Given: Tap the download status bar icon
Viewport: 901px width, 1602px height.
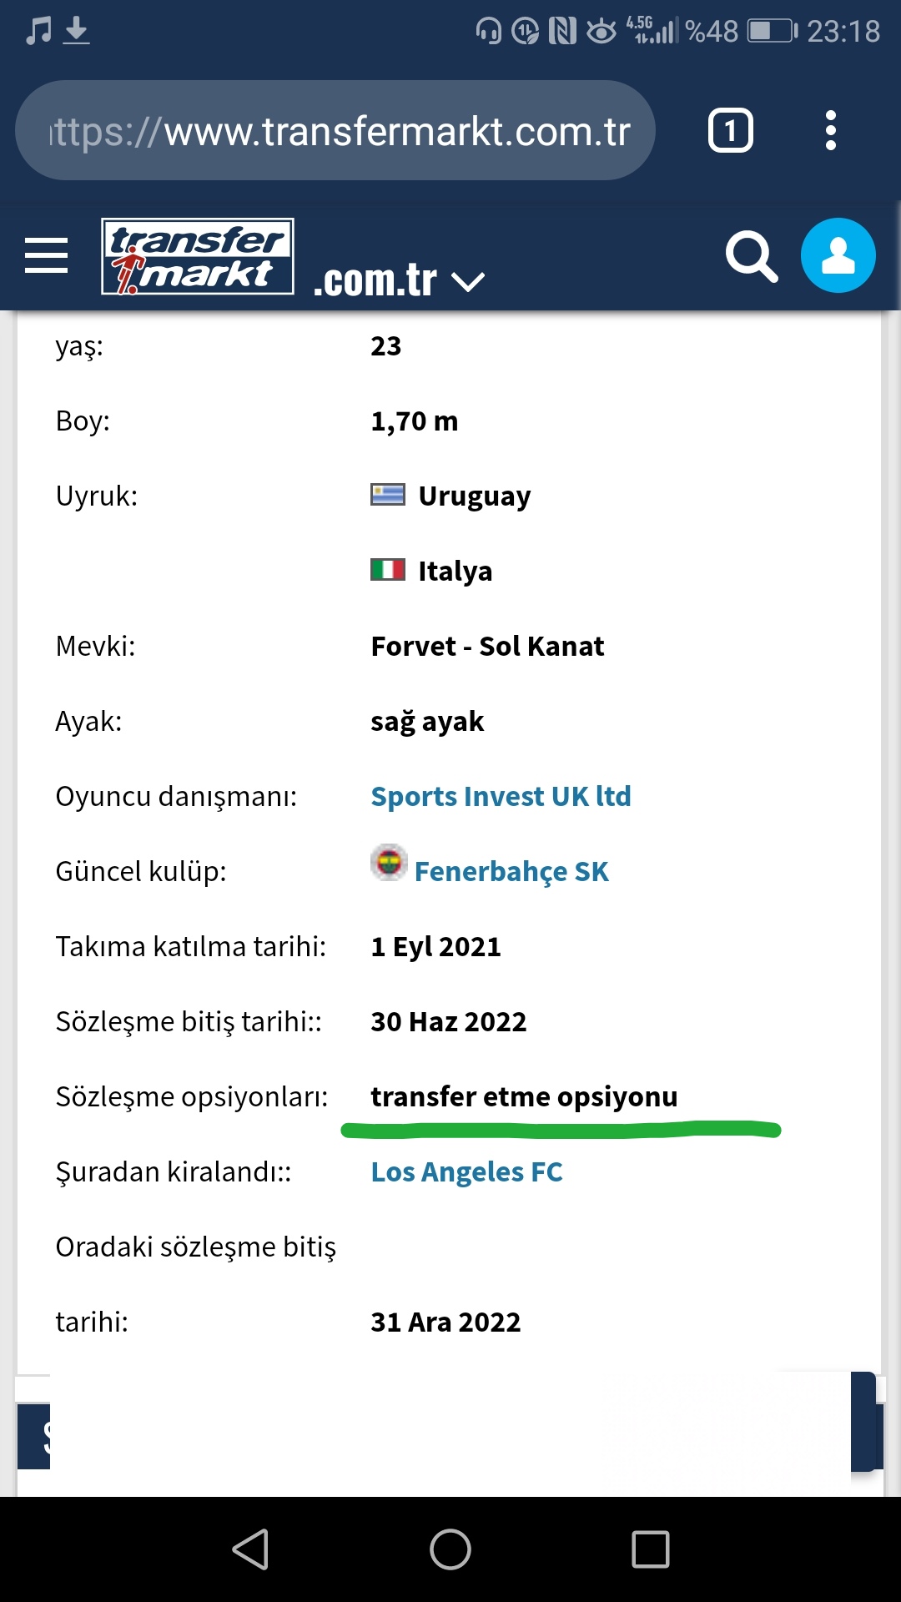Looking at the screenshot, I should pyautogui.click(x=76, y=31).
